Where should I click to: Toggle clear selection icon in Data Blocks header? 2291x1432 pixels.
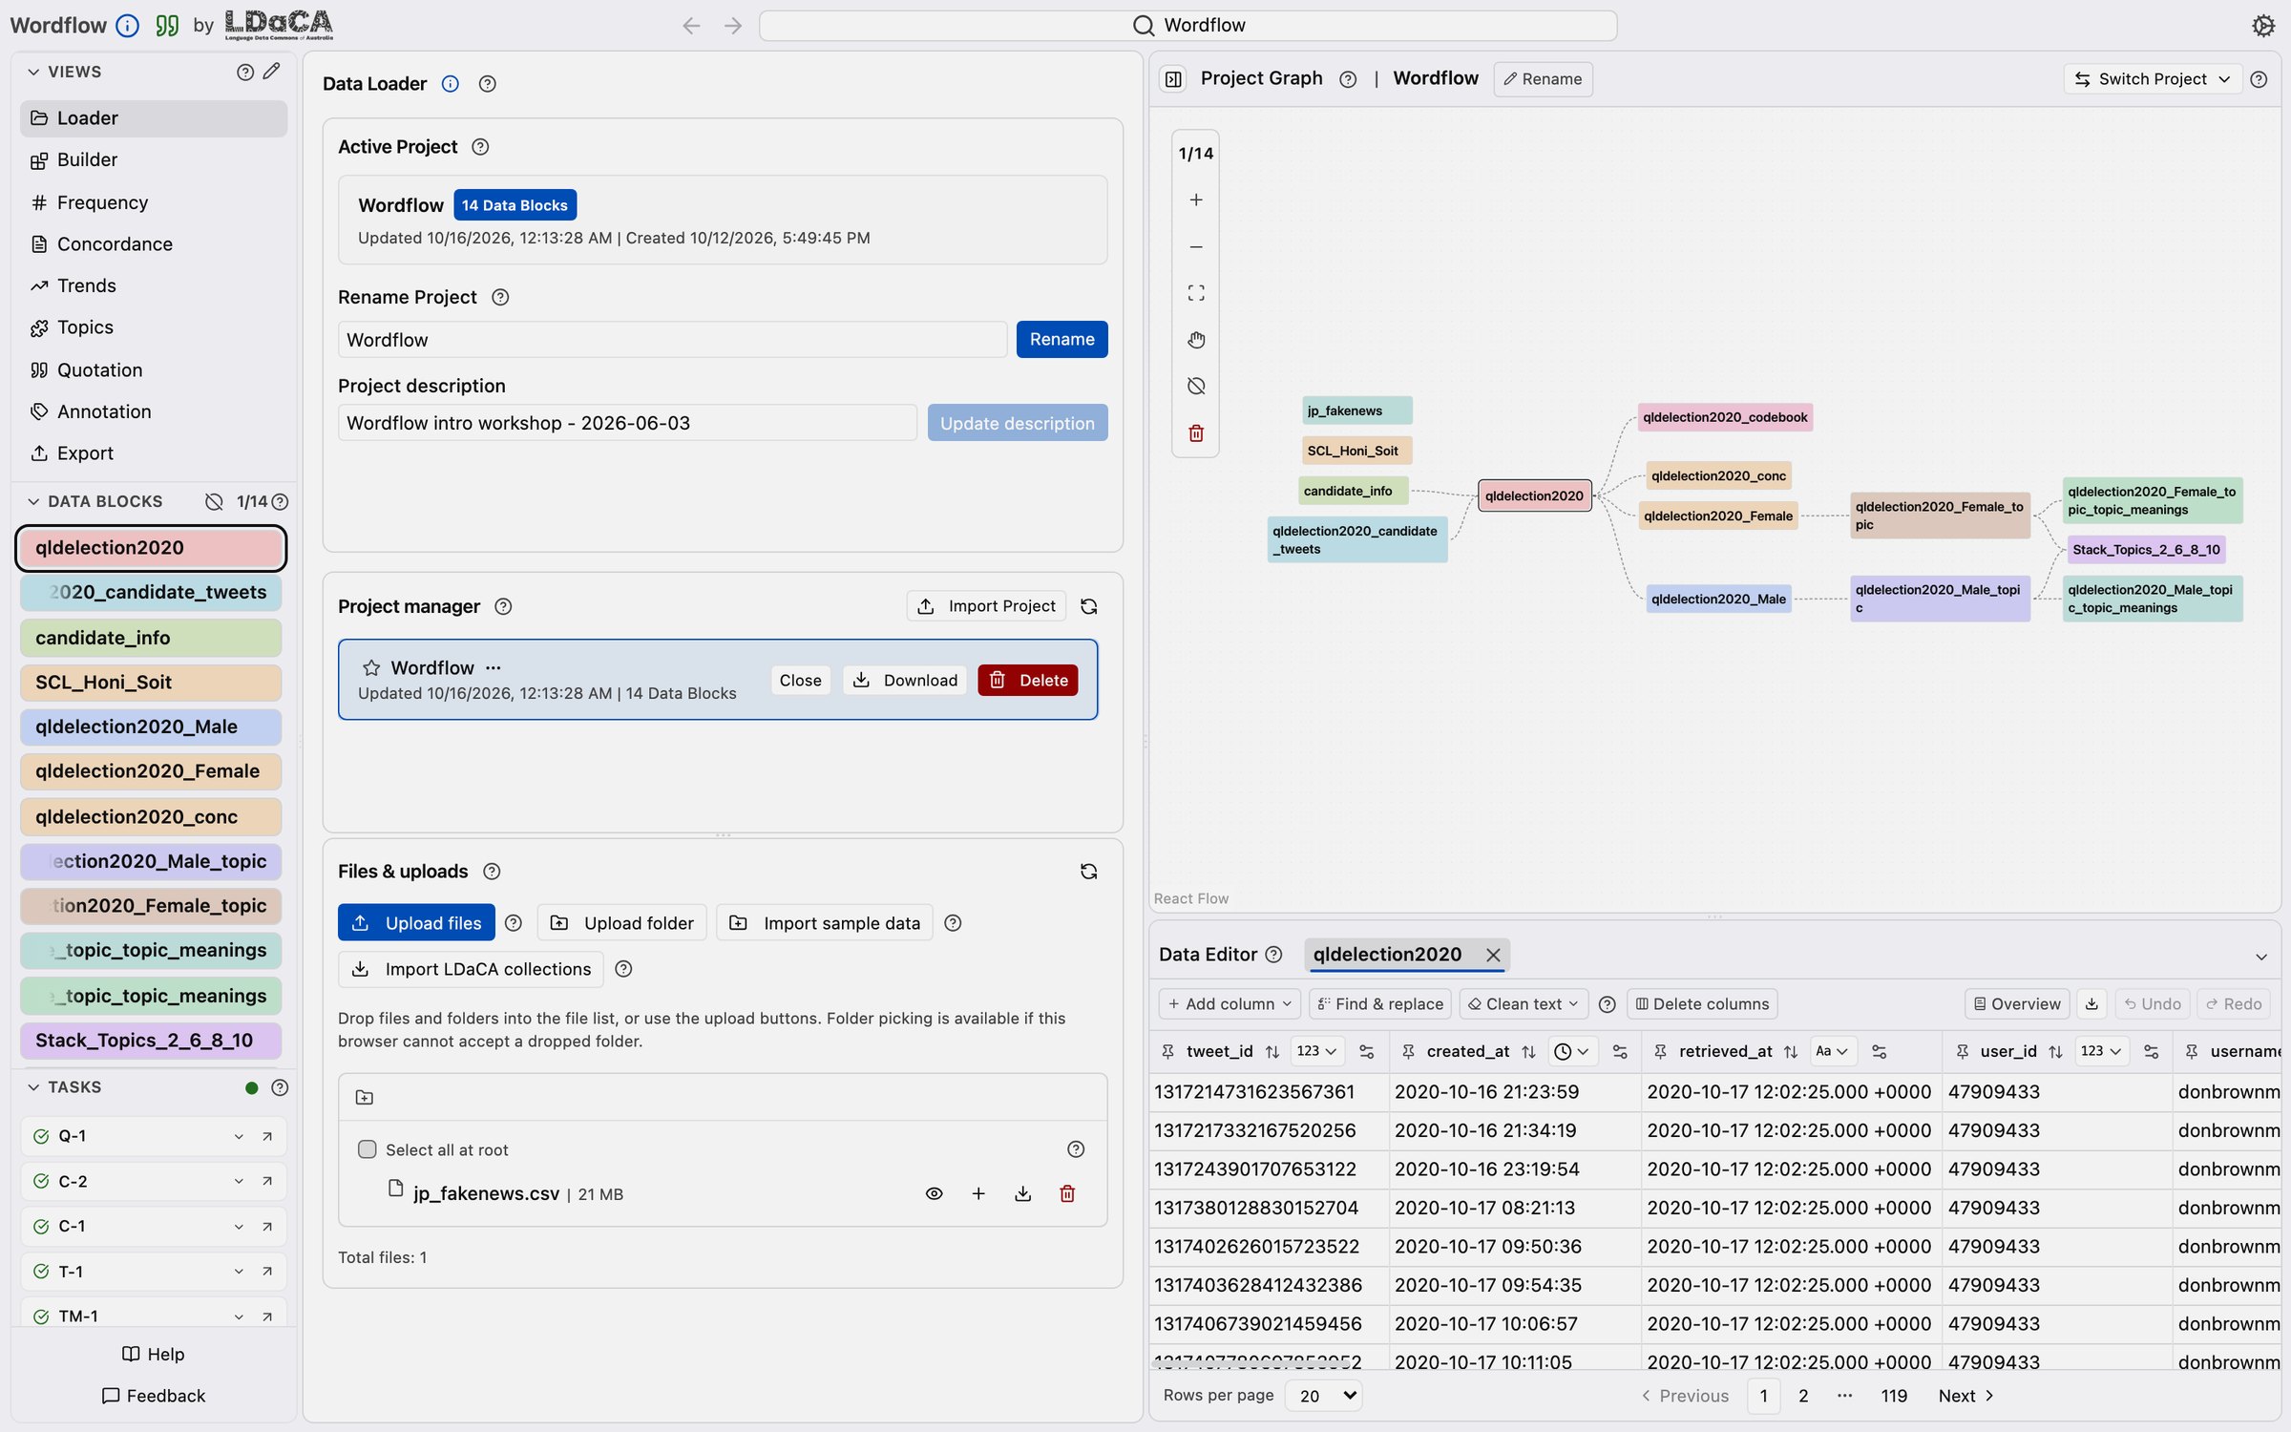pos(214,502)
